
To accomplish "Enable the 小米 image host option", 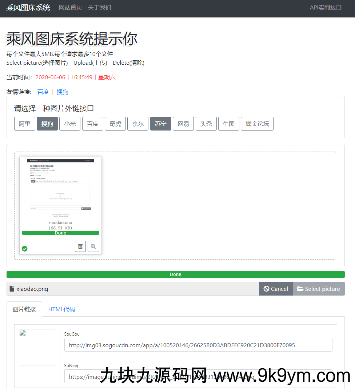I will 70,124.
